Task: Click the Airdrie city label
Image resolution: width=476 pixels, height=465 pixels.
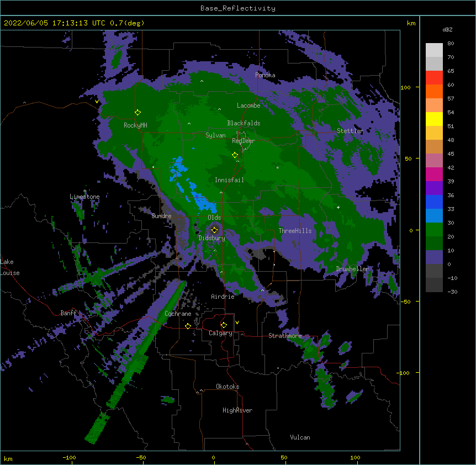Action: pyautogui.click(x=223, y=297)
